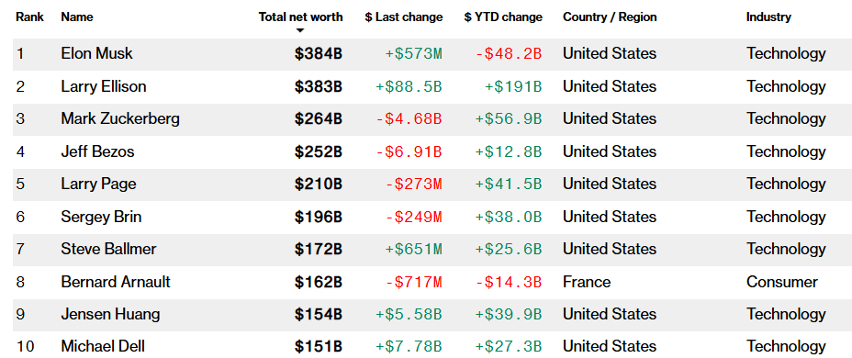The height and width of the screenshot is (358, 852).
Task: Sort by Total net worth column header
Action: click(300, 17)
